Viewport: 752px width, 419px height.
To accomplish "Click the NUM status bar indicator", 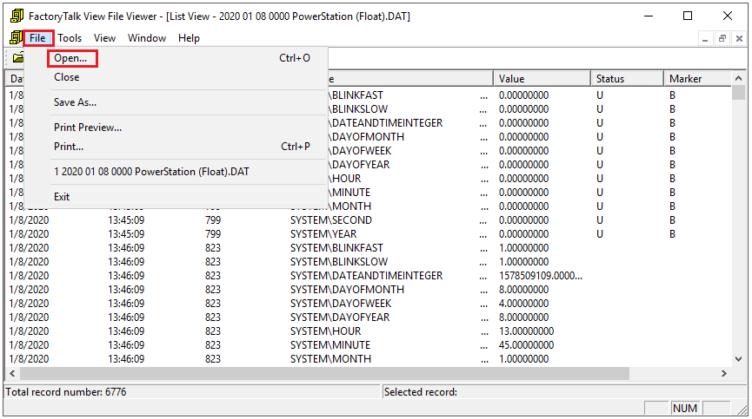I will coord(685,408).
